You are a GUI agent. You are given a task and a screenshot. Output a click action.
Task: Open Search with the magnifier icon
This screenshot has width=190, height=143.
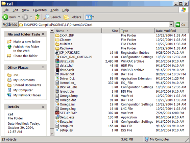coord(46,17)
